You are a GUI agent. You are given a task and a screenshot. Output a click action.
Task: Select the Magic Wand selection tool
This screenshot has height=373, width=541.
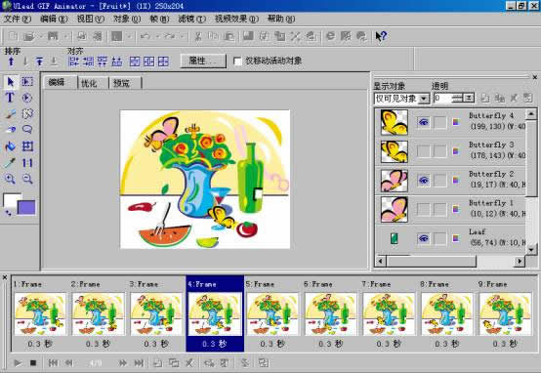coord(27,114)
